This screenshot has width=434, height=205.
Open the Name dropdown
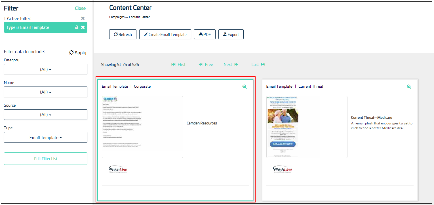pyautogui.click(x=45, y=92)
